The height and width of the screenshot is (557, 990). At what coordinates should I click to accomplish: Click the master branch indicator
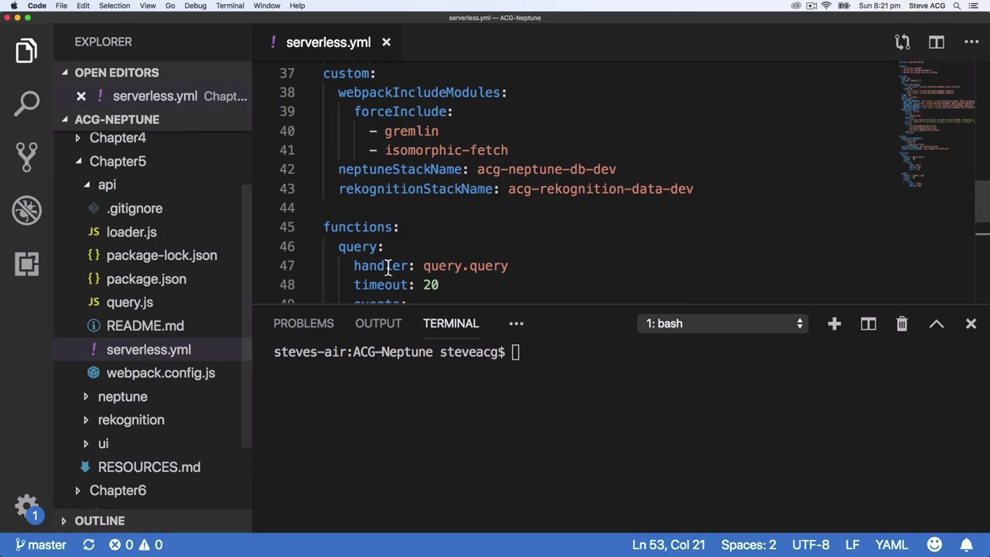41,545
